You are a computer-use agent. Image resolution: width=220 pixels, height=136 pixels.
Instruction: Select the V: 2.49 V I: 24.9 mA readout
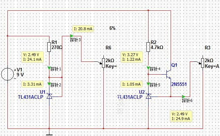click(x=181, y=116)
